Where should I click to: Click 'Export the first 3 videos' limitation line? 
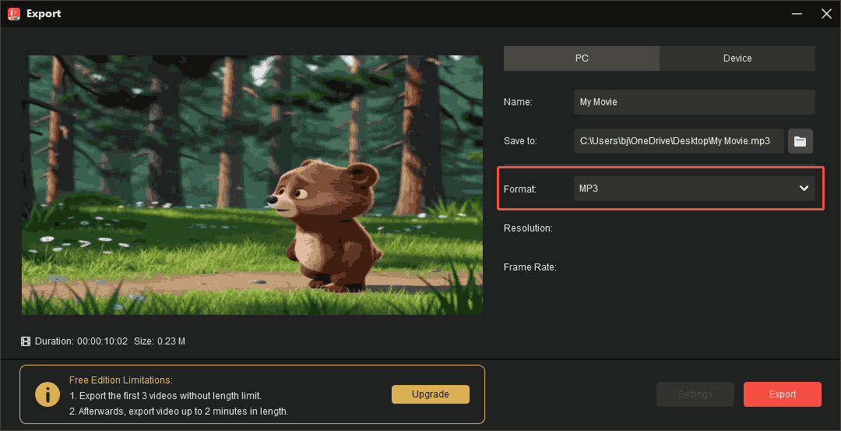click(165, 396)
